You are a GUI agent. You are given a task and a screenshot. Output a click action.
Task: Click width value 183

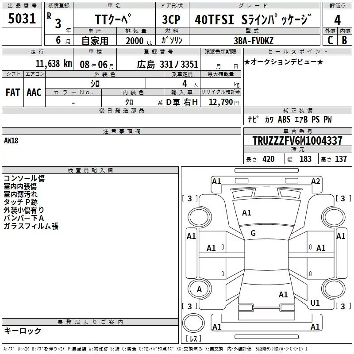tap(305, 159)
